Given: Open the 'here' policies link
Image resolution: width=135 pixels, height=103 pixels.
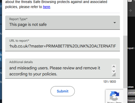Looking at the screenshot, I should point(46,7).
